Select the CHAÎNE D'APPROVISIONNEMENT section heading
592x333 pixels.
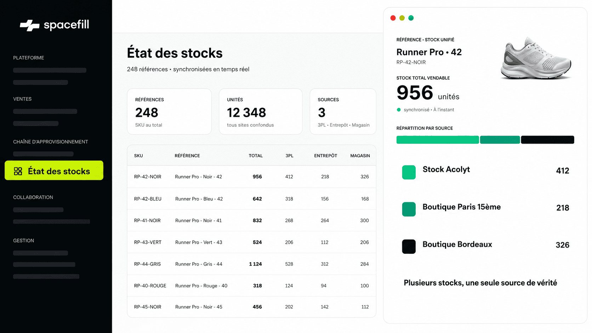coord(51,142)
